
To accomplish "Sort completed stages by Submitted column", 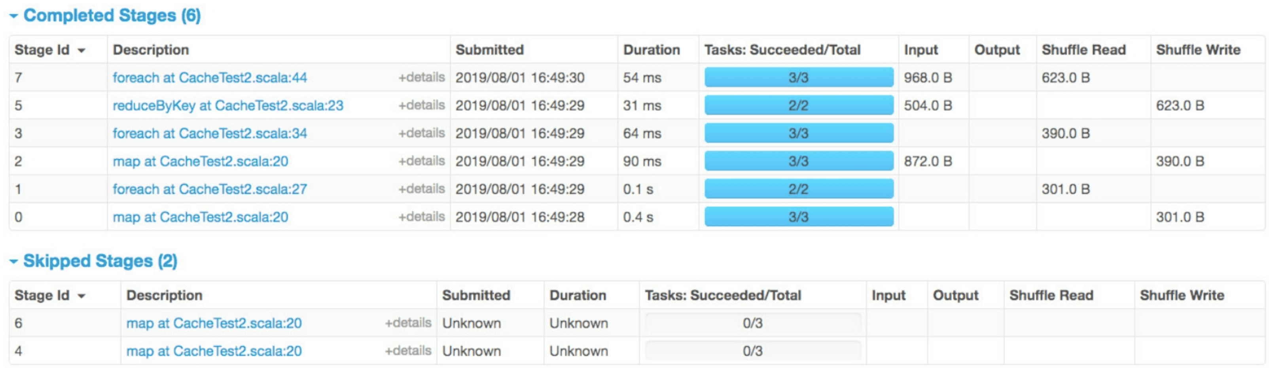I will 490,50.
